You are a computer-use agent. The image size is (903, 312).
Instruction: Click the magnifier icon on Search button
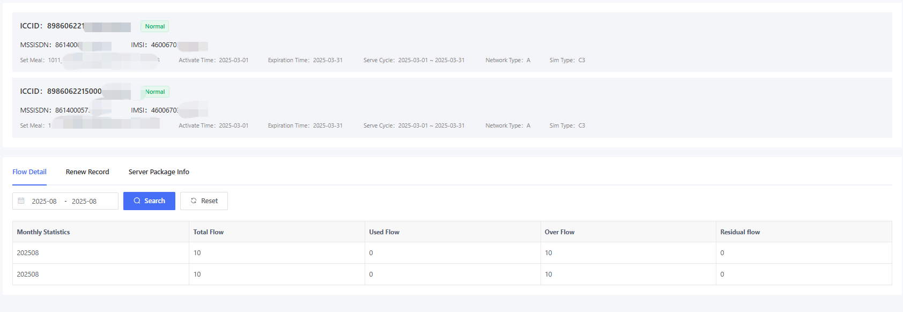click(x=137, y=201)
